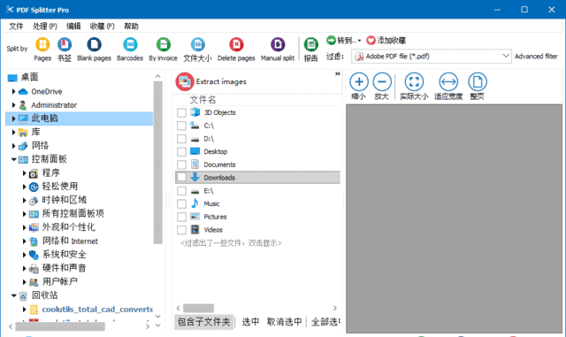The height and width of the screenshot is (337, 566).
Task: Choose split by file size (文件大小)
Action: (197, 45)
